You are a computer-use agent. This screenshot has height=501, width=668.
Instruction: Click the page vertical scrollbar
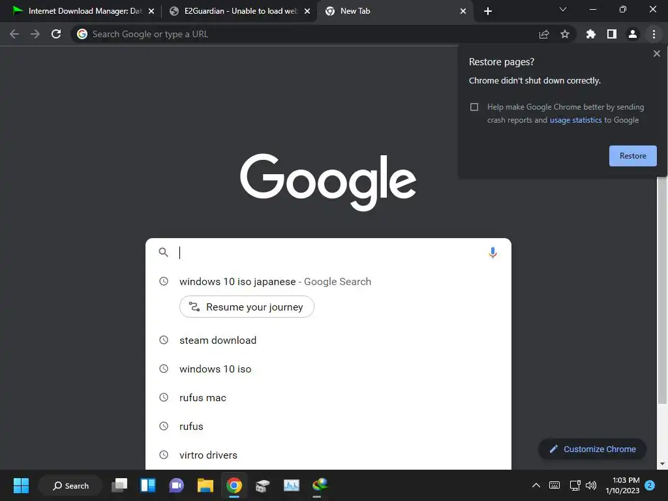pyautogui.click(x=662, y=290)
